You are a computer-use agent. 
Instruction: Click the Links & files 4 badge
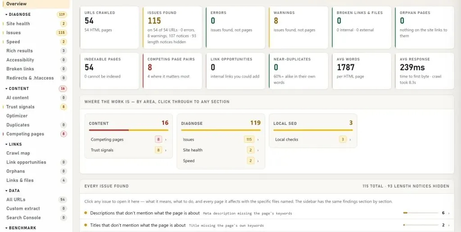click(63, 180)
